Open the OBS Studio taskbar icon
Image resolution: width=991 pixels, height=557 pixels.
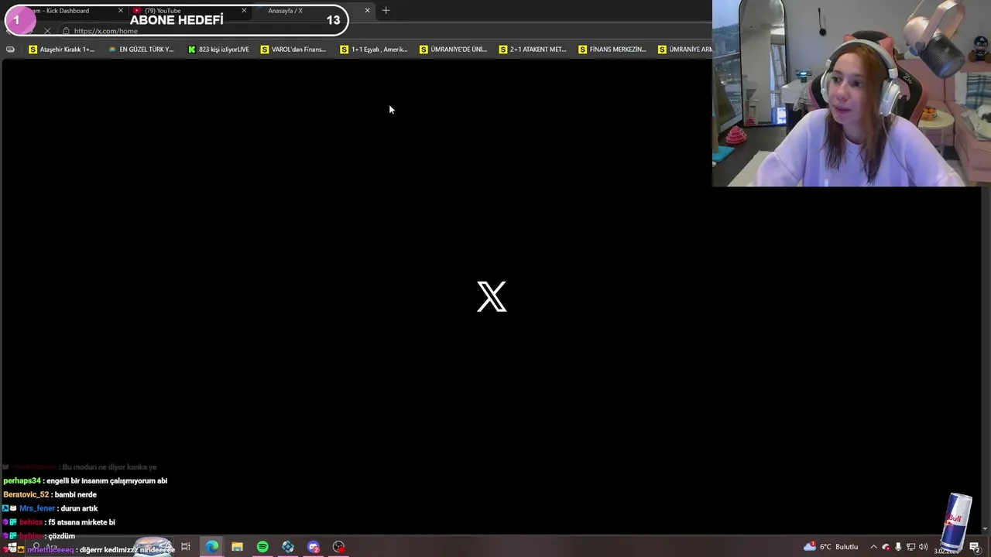pyautogui.click(x=339, y=547)
